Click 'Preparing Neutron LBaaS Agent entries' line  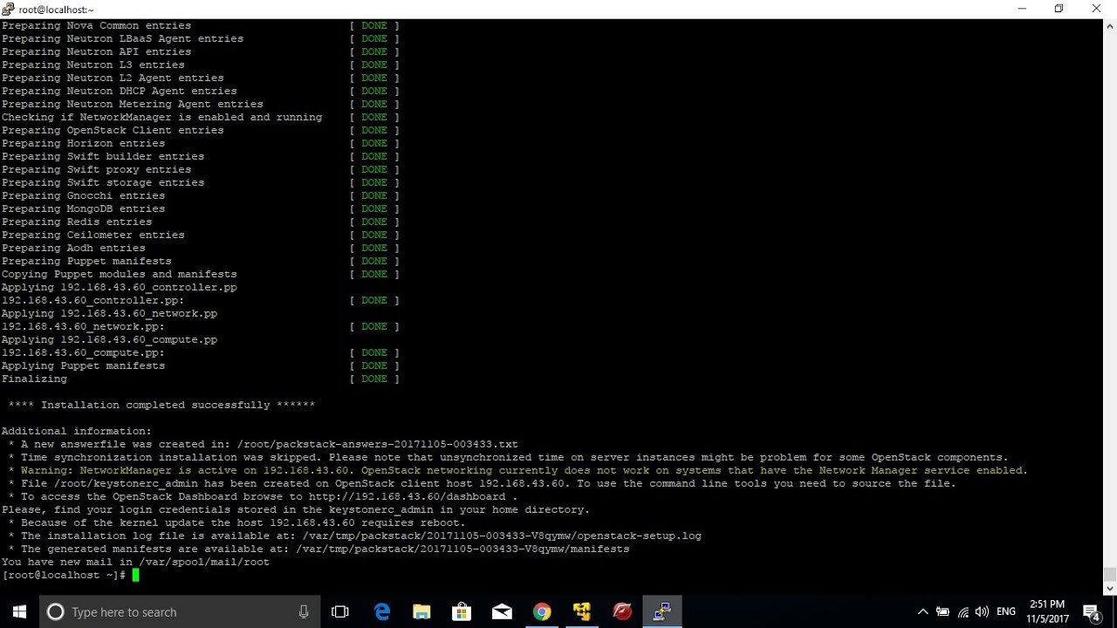[x=123, y=38]
